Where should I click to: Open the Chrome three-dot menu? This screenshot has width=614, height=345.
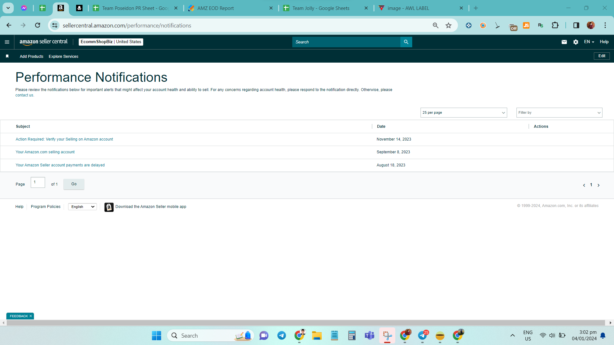click(x=605, y=25)
